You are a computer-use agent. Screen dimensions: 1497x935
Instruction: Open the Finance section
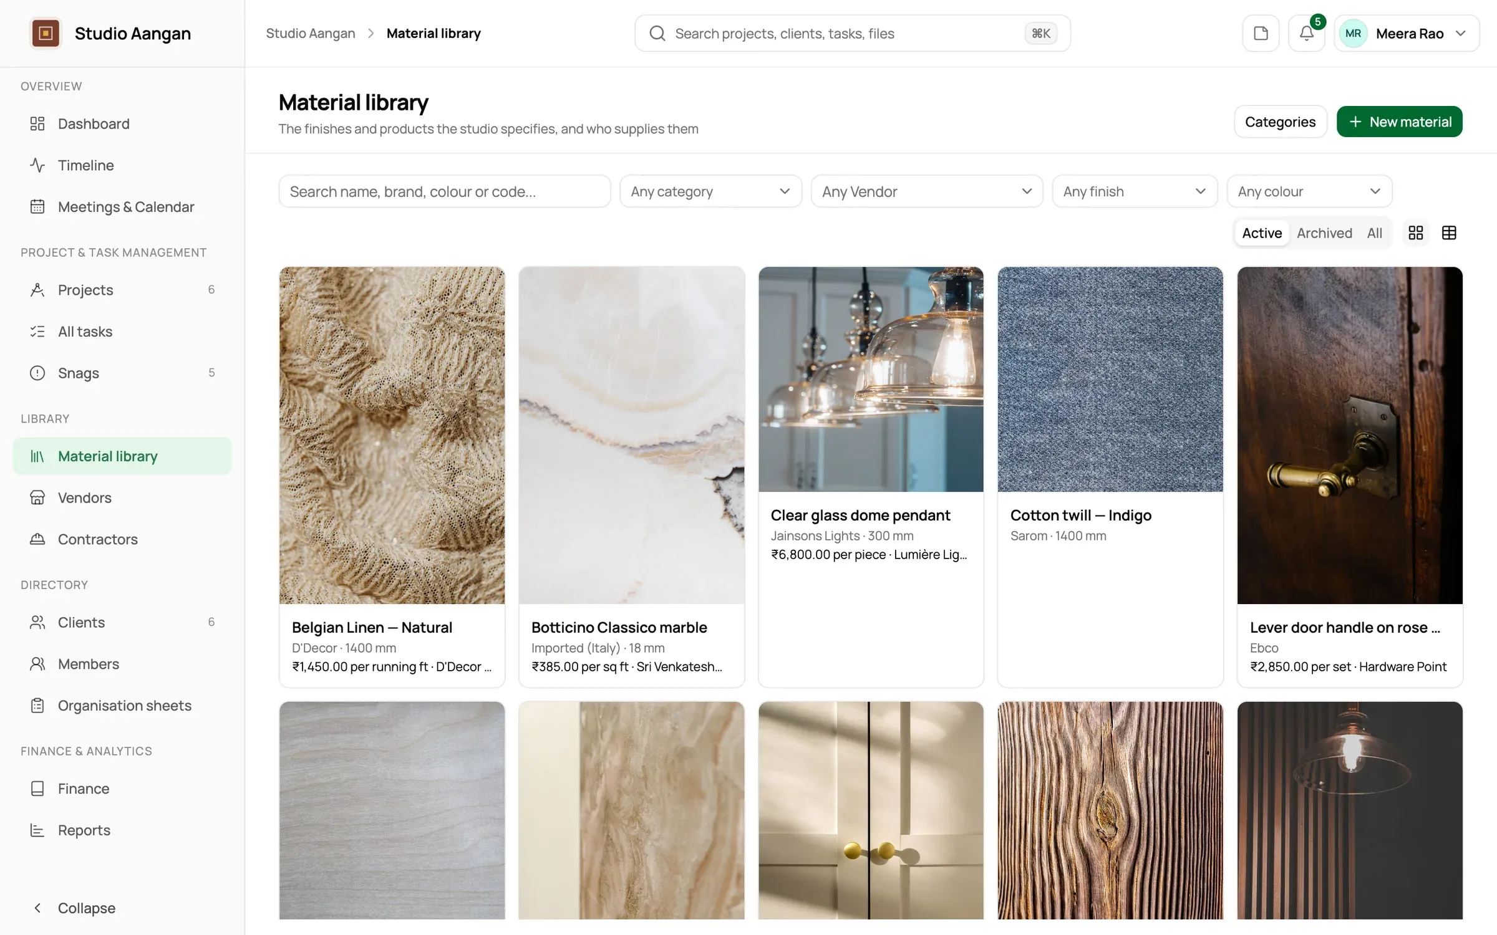pos(122,789)
